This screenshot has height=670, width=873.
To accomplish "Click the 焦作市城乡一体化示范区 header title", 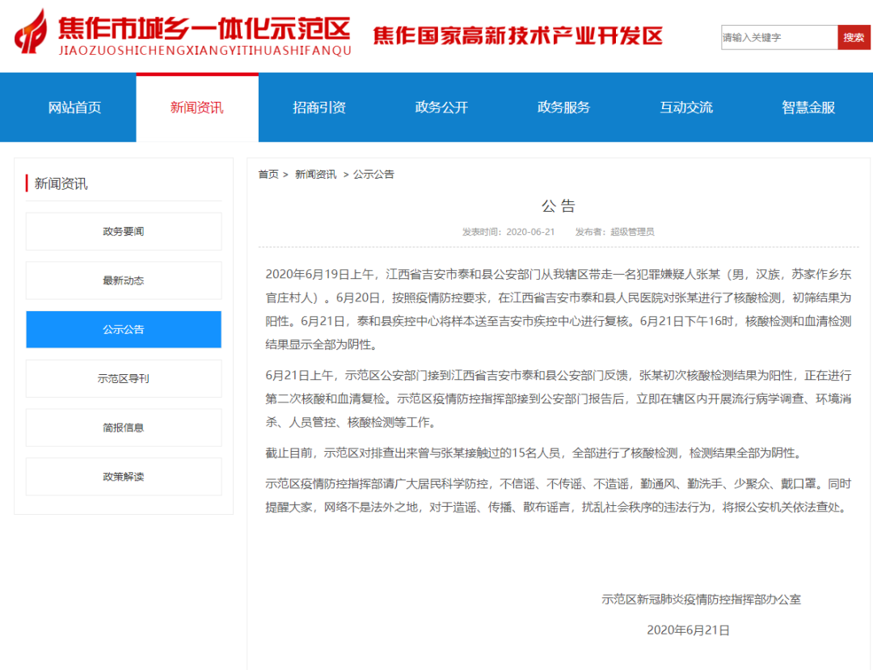I will click(205, 28).
